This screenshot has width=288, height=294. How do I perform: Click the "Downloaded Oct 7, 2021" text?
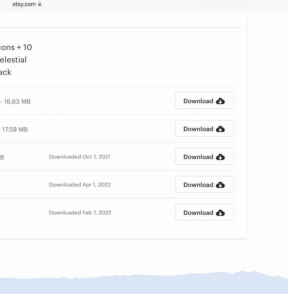pos(79,157)
